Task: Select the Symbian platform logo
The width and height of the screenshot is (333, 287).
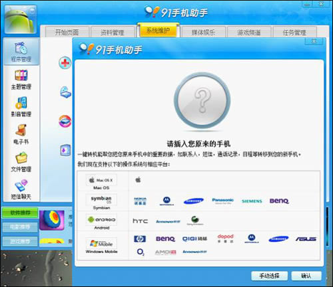Action: pos(101,199)
